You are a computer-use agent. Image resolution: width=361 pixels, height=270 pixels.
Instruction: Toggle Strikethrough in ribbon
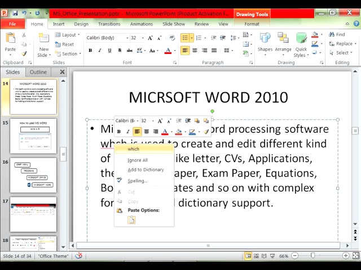130,50
